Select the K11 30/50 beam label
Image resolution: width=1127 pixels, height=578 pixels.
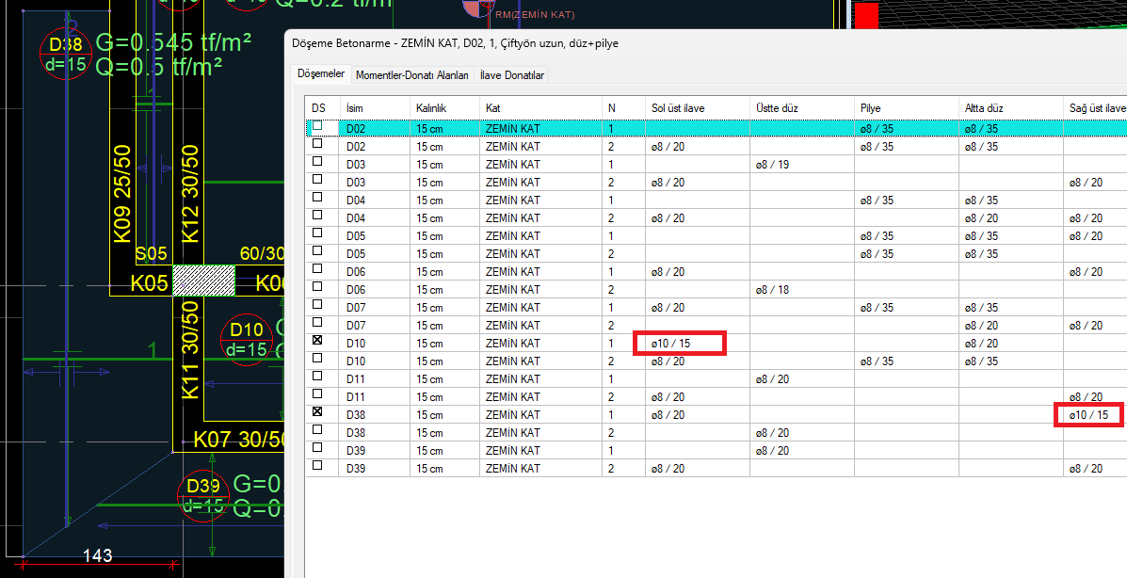coord(190,350)
